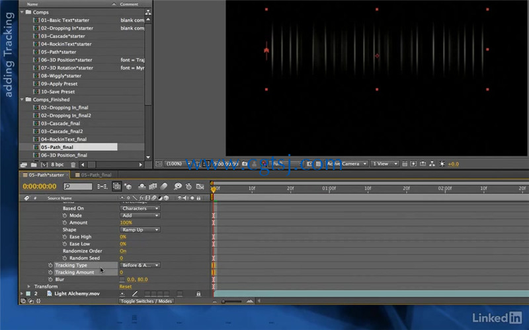The width and height of the screenshot is (529, 330).
Task: Toggle the Blur property stopwatch
Action: 50,279
